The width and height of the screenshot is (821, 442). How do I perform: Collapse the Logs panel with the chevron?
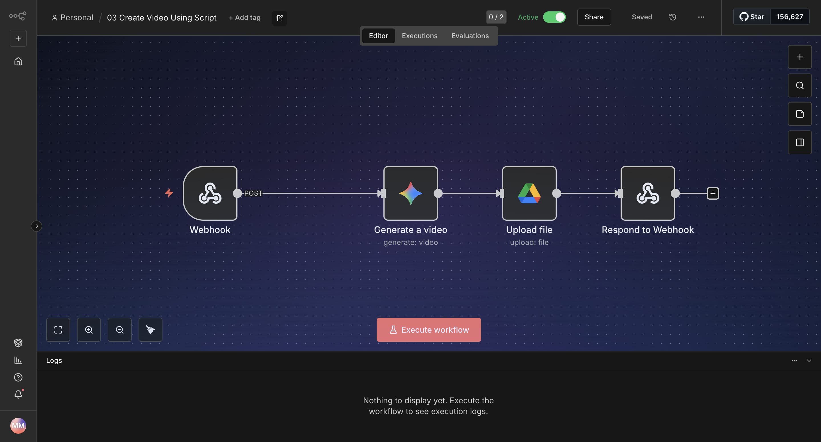click(808, 361)
